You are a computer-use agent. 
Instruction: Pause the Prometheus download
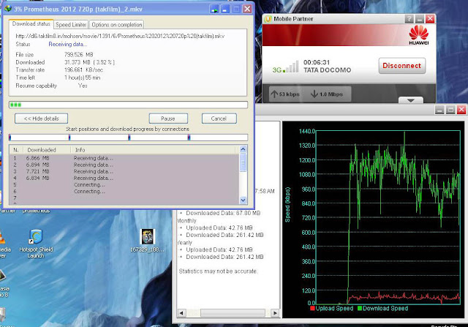[168, 119]
